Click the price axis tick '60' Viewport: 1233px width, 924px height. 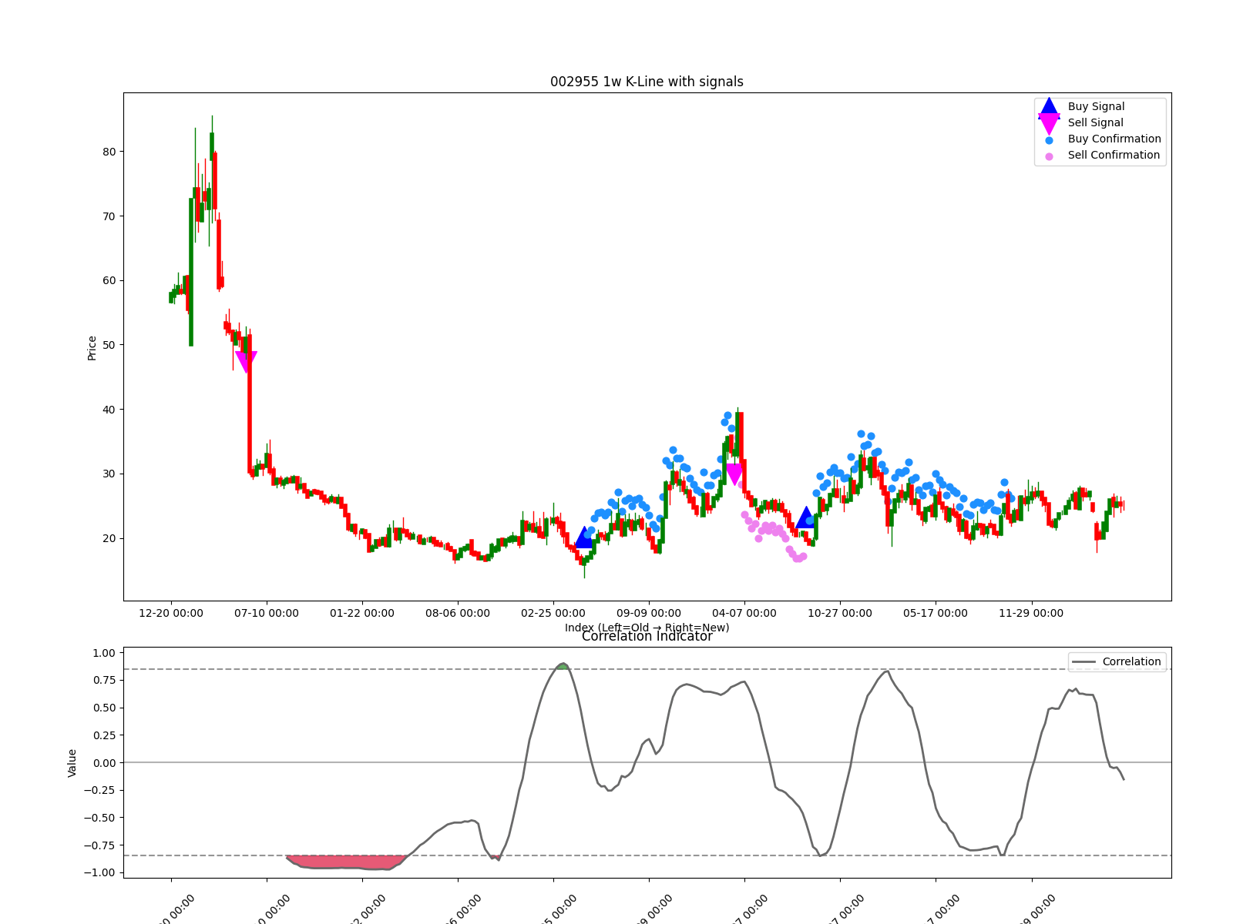(109, 280)
